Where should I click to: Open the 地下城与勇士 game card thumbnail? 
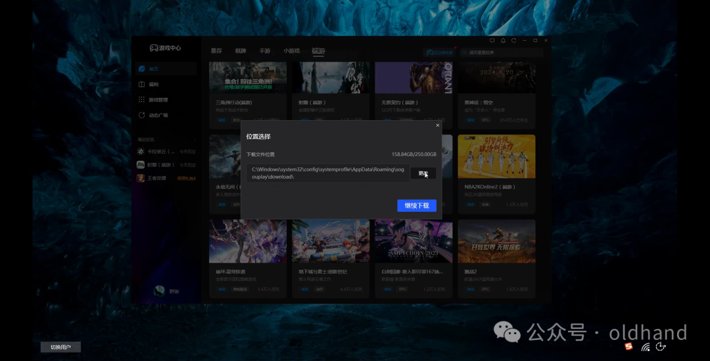[x=331, y=242]
